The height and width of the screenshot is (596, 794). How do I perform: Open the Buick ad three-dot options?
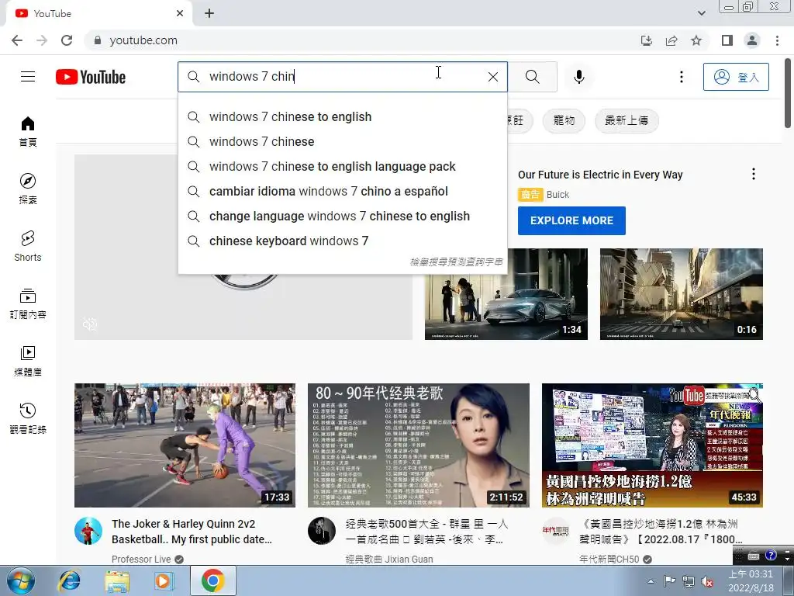(x=754, y=174)
